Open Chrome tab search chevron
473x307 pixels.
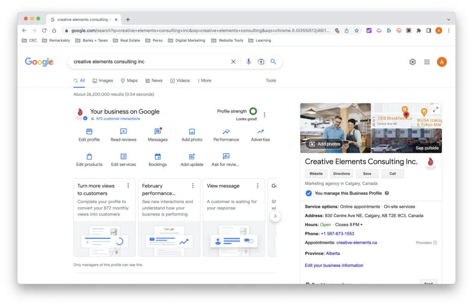coord(449,19)
